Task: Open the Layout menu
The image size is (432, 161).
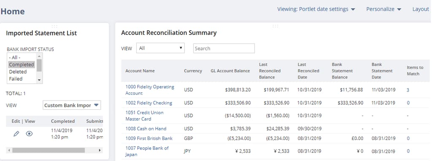Action: pos(421,9)
